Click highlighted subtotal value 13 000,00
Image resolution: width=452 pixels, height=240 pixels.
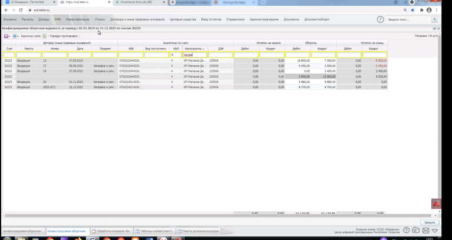tap(324, 76)
